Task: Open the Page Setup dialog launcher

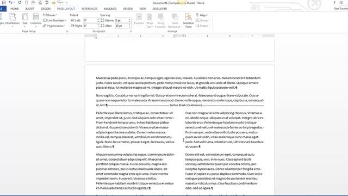Action: point(67,32)
